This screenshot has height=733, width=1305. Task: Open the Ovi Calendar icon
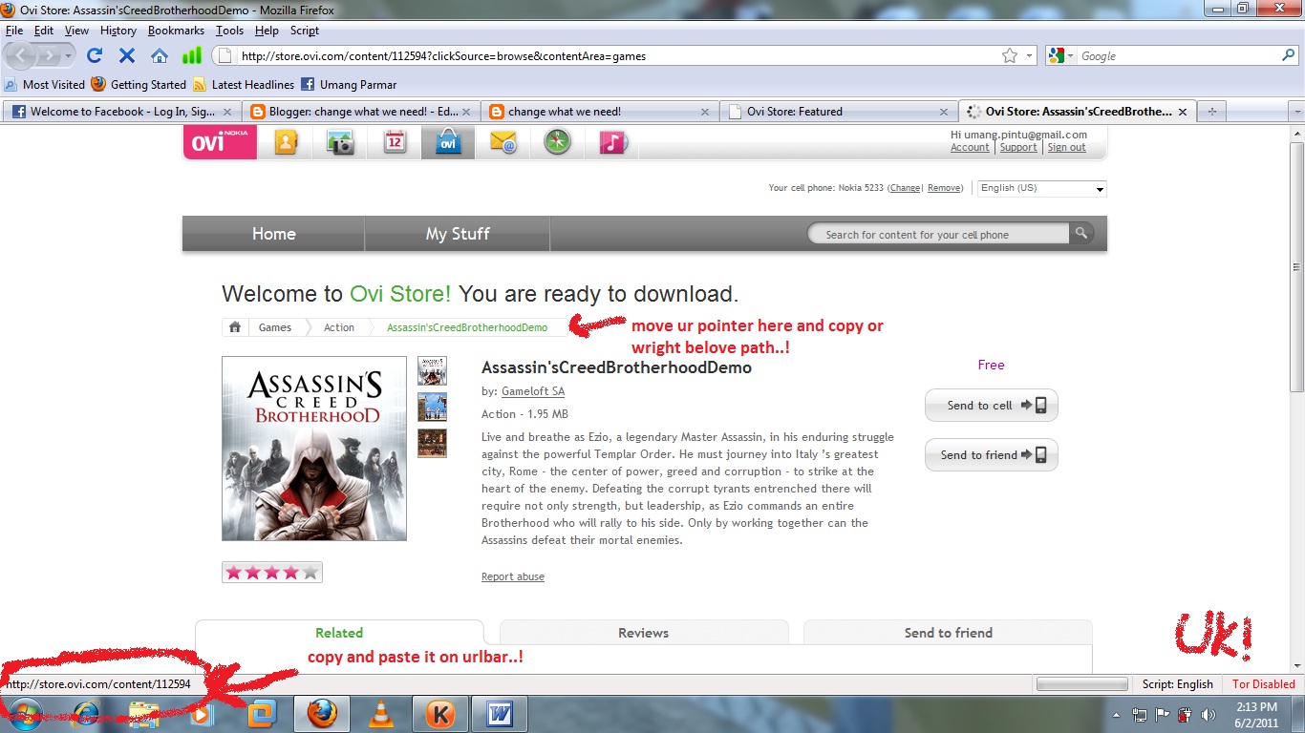click(x=395, y=143)
